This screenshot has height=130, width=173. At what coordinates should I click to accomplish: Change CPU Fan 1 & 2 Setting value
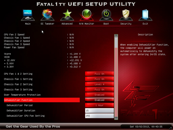(99, 74)
